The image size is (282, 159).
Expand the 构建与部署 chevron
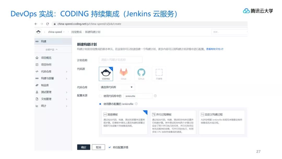point(67,78)
